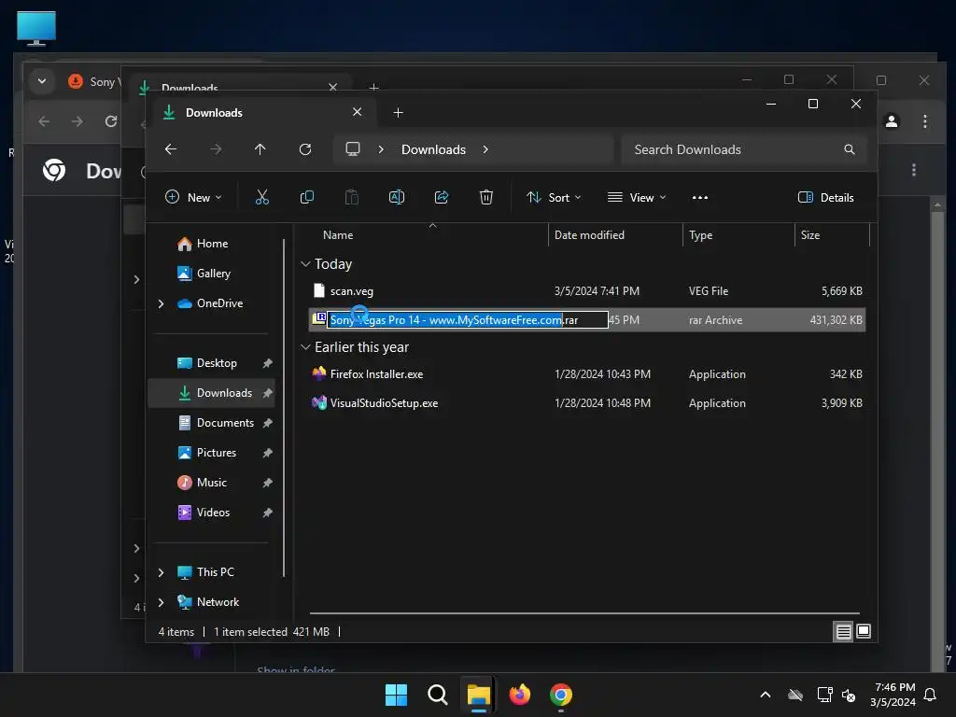Click the Paste clipboard icon
This screenshot has height=717, width=956.
pos(352,197)
